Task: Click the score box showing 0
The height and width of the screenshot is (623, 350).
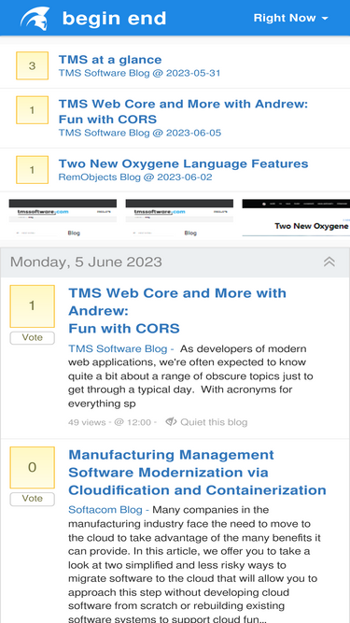Action: click(x=32, y=467)
